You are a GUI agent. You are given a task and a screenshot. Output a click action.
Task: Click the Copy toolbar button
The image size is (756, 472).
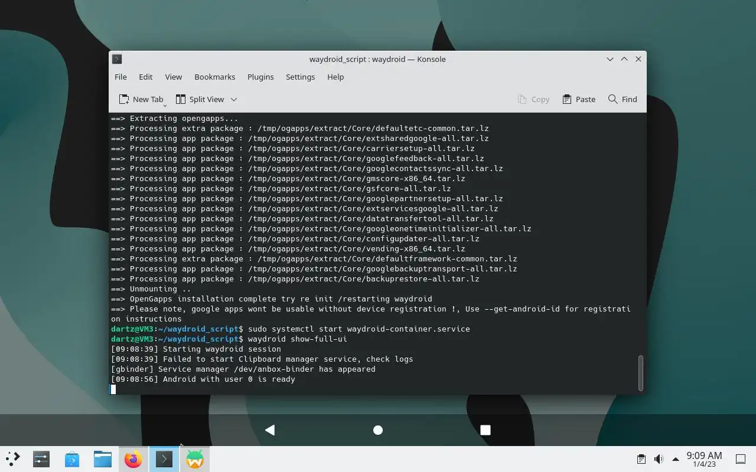[x=533, y=99]
